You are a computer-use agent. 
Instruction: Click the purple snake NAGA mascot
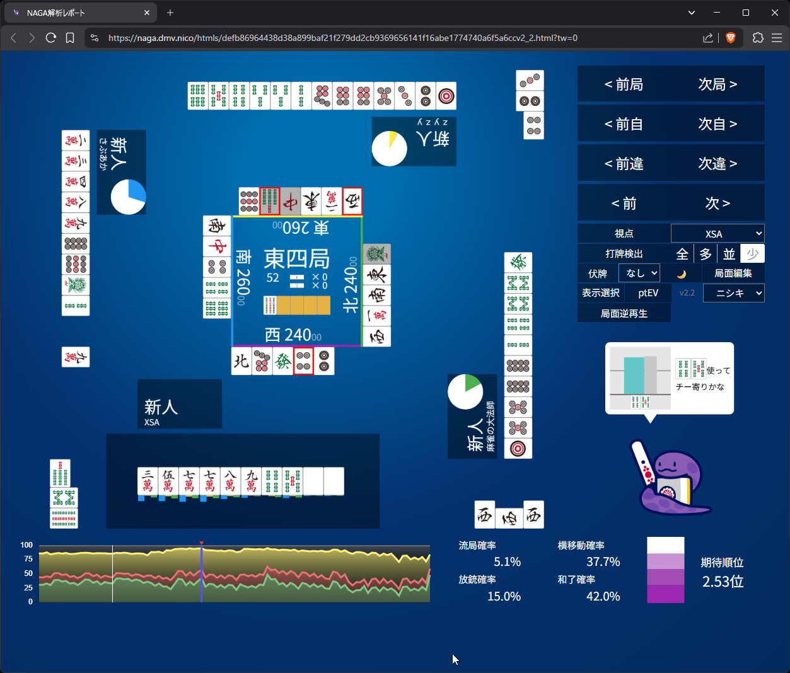point(670,479)
